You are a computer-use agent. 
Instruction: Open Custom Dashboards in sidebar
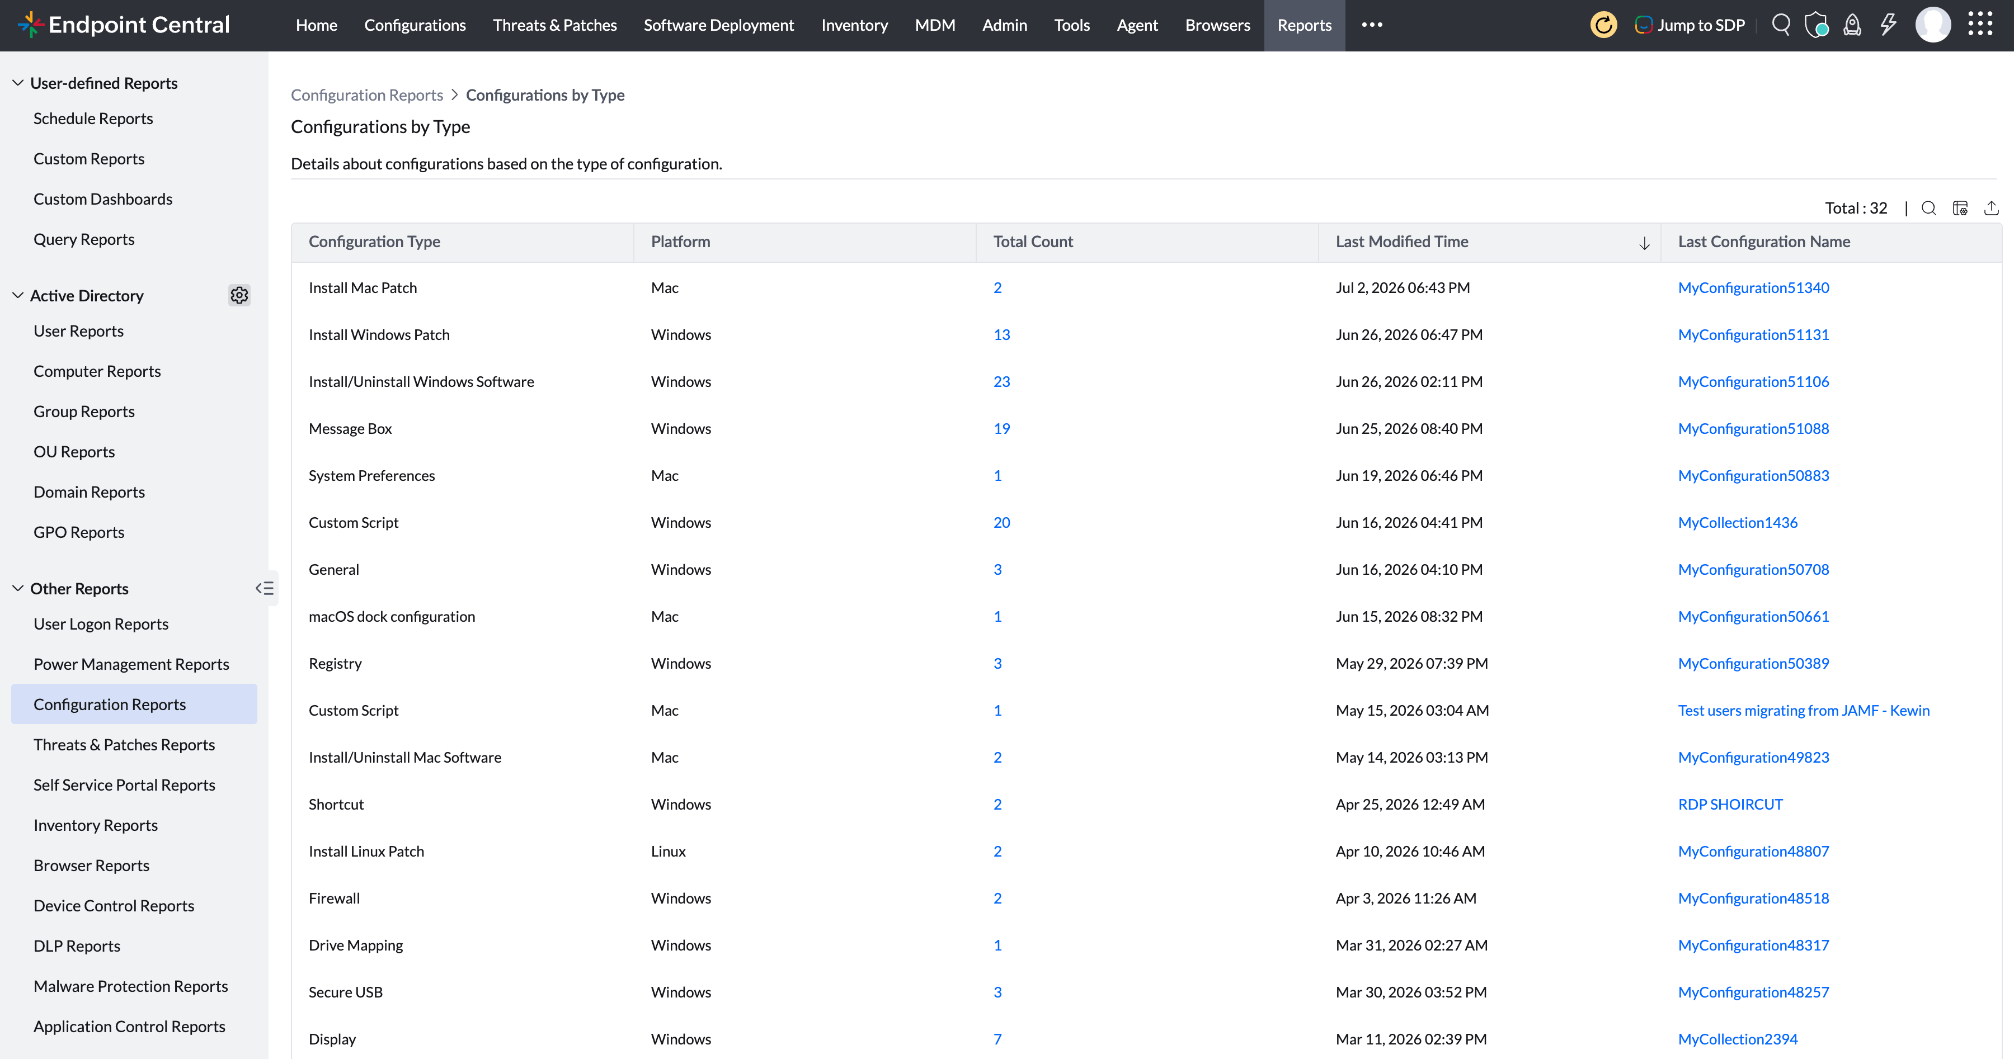coord(102,198)
